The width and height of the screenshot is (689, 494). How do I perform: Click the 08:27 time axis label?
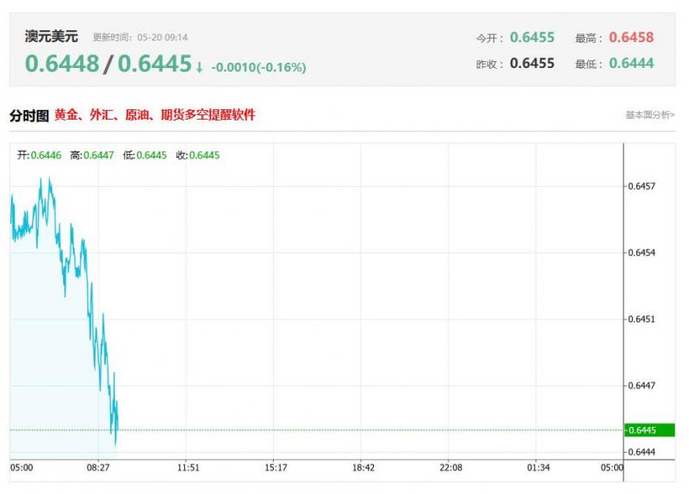point(98,467)
